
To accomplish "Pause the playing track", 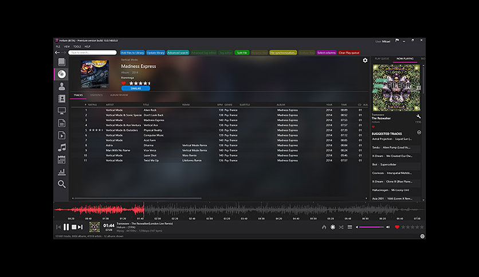I will 66,227.
